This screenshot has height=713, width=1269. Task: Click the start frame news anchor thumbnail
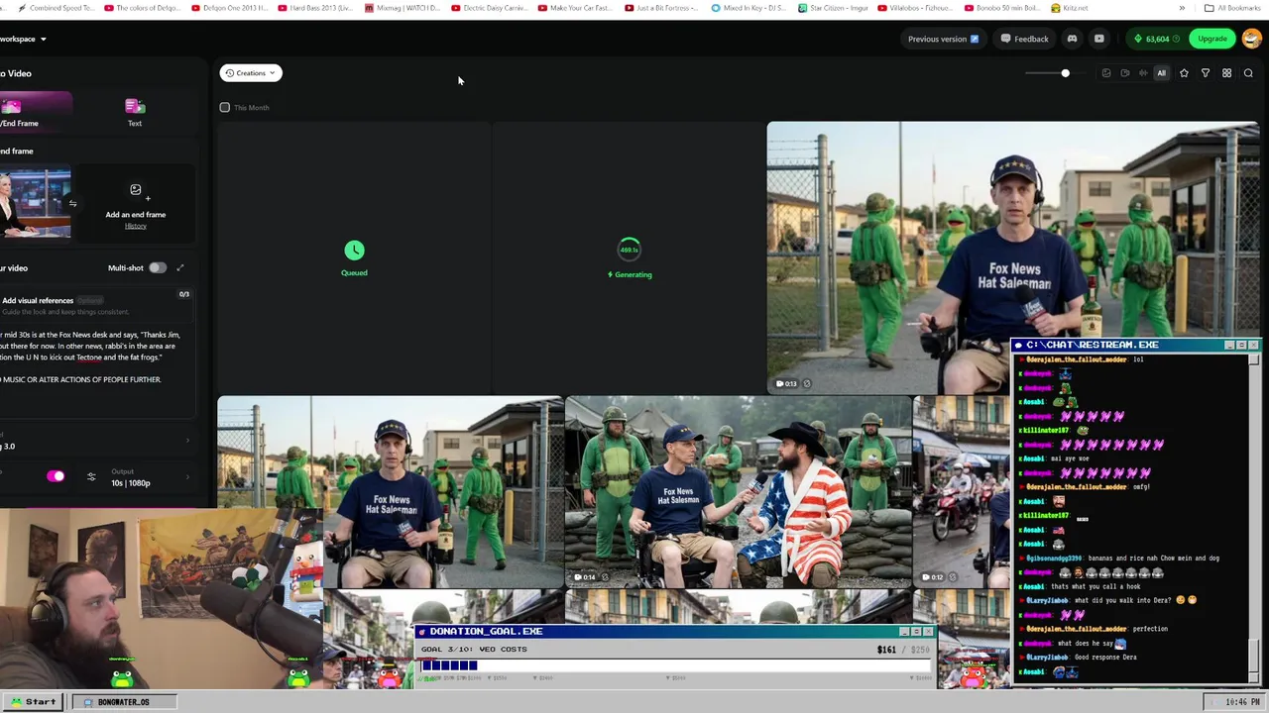34,203
